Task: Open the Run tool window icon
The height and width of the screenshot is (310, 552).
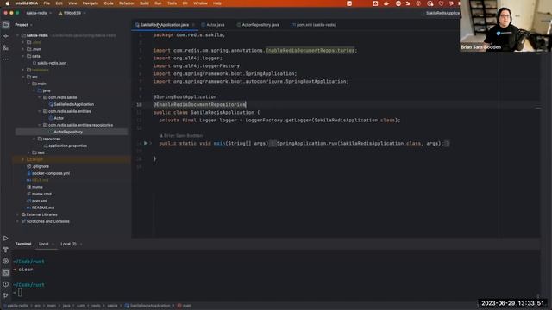Action: coord(6,239)
